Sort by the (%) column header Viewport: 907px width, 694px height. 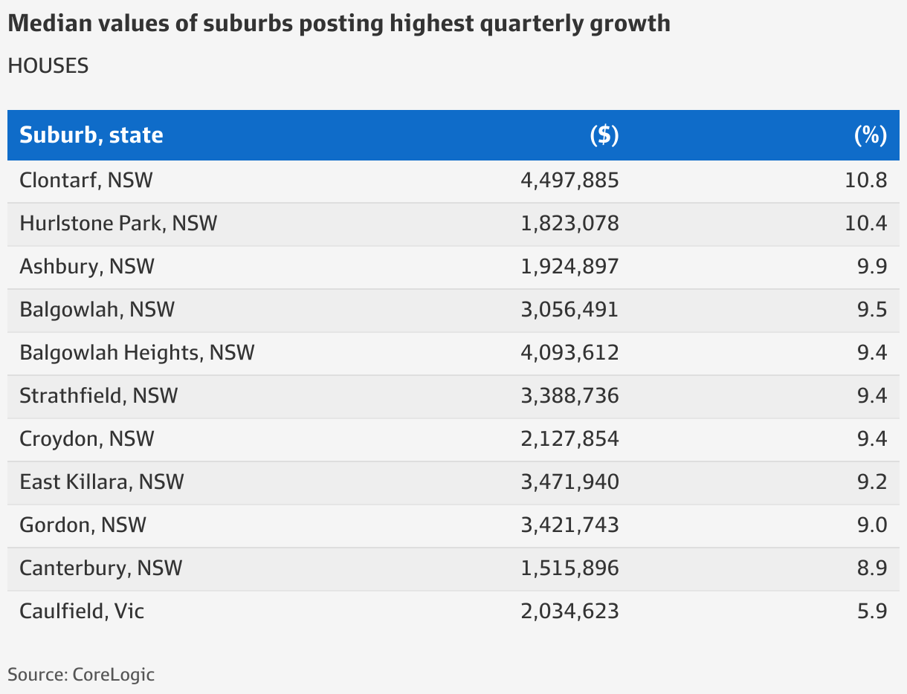click(x=871, y=135)
